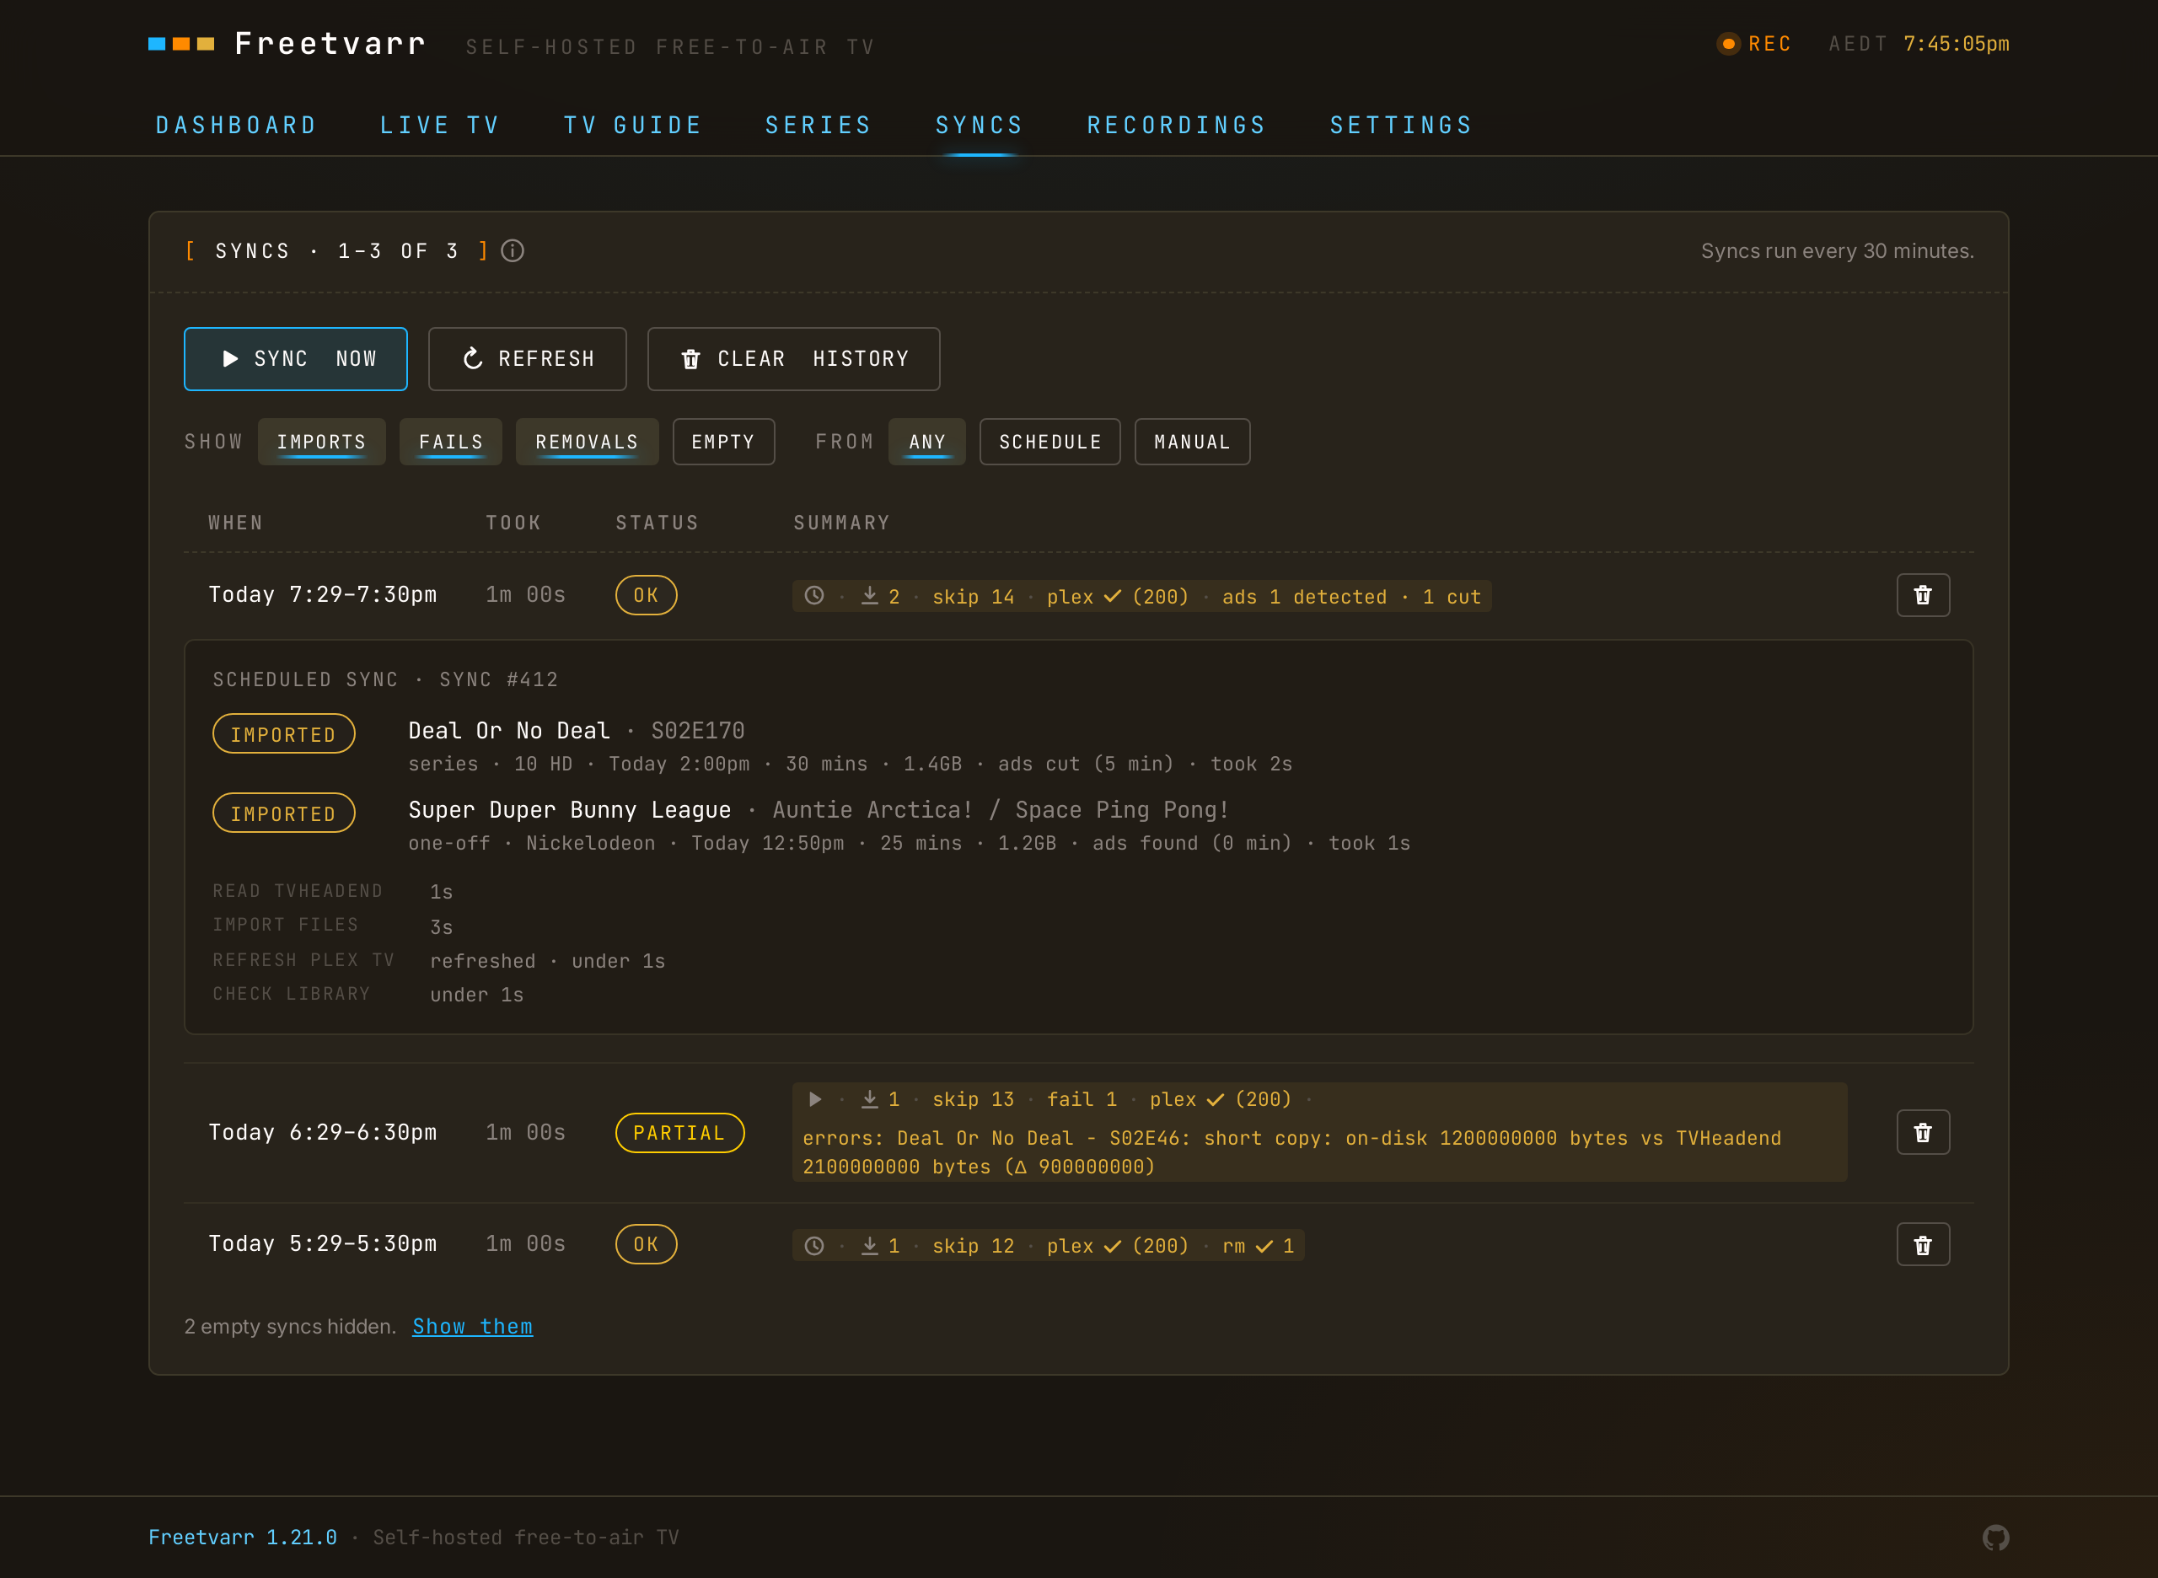Select the Schedule source filter
Image resolution: width=2158 pixels, height=1578 pixels.
tap(1049, 443)
